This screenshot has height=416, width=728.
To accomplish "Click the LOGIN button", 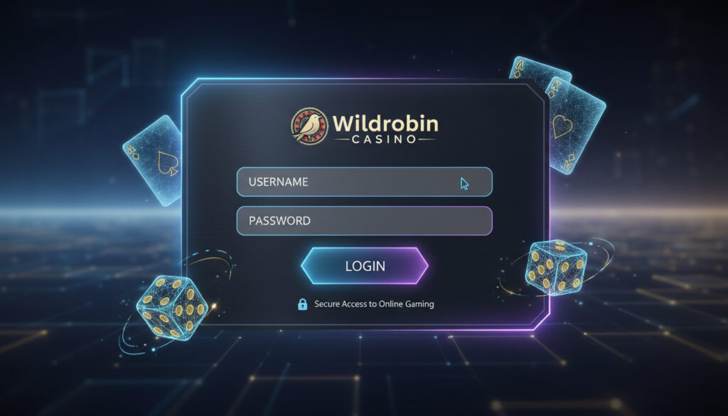I will pyautogui.click(x=365, y=265).
